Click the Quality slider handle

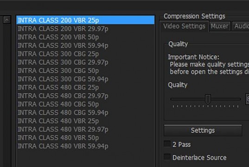click(208, 99)
